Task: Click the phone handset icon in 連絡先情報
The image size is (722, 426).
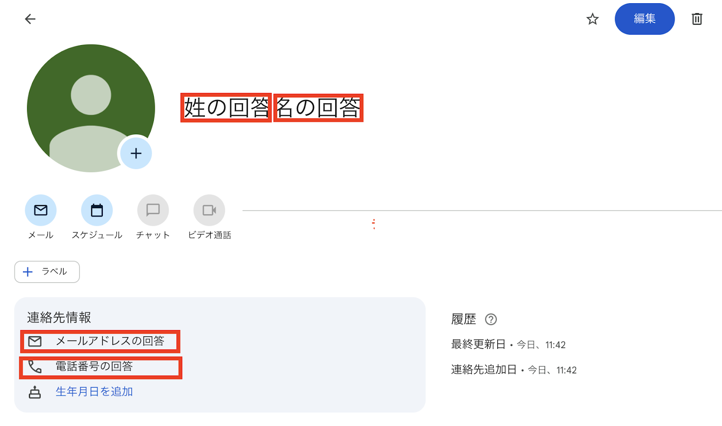Action: click(35, 366)
